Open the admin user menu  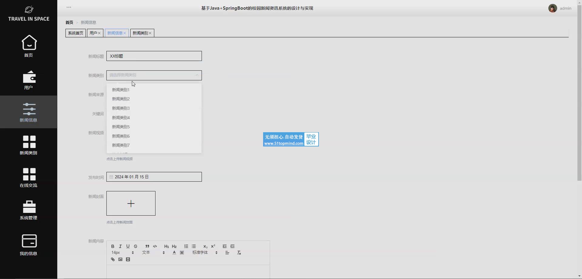(565, 8)
